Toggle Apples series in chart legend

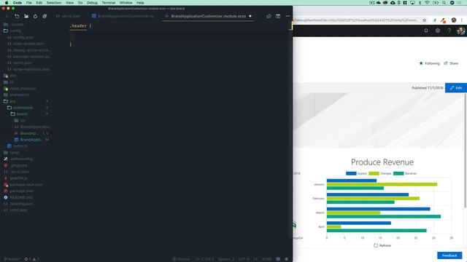click(x=356, y=173)
